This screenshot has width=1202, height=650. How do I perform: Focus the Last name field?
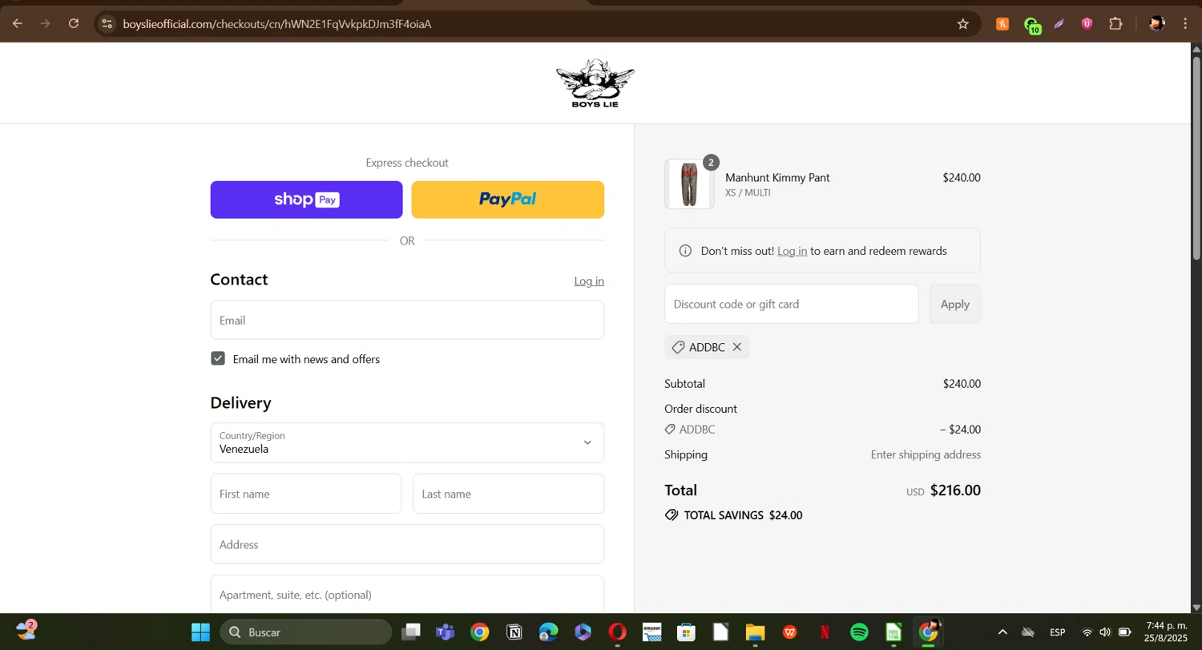tap(508, 494)
